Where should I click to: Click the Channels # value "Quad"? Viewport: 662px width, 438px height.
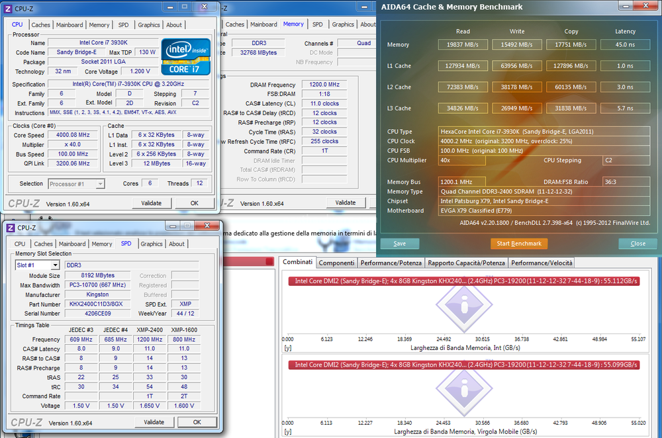357,43
